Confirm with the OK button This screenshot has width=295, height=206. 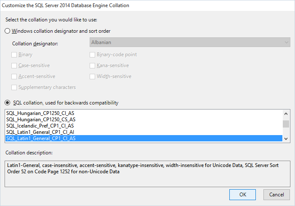coord(242,195)
